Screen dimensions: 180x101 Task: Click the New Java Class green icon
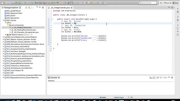(x=52, y=3)
